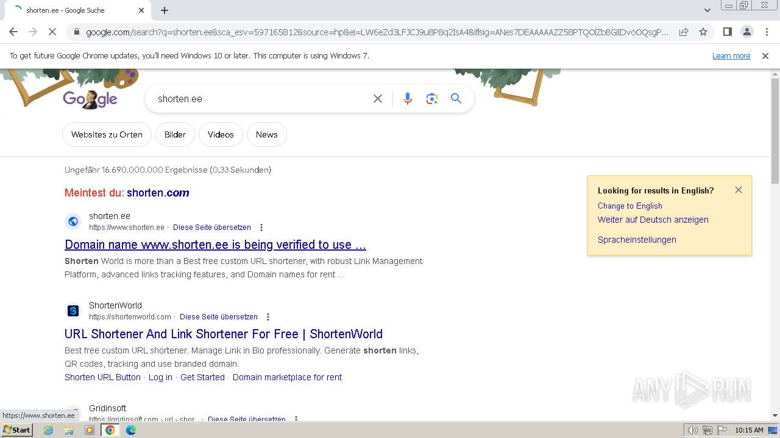Click the page vertical scrollbar

point(775,130)
